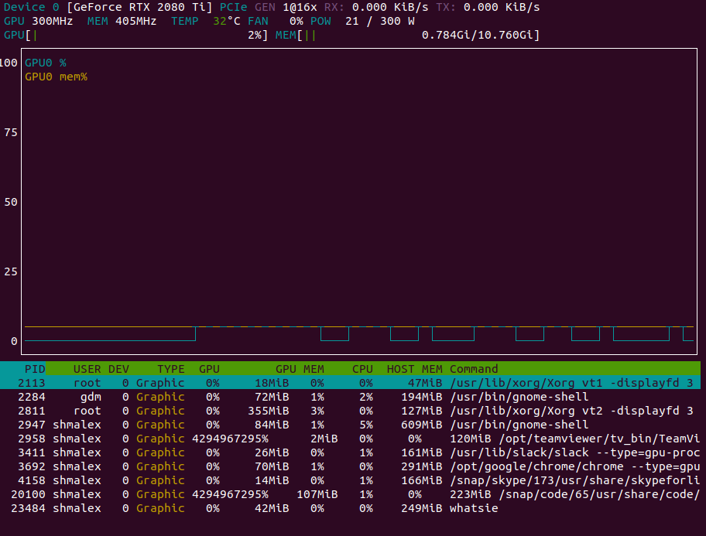The image size is (706, 536).
Task: Click the 32°C temperature reading
Action: click(227, 21)
